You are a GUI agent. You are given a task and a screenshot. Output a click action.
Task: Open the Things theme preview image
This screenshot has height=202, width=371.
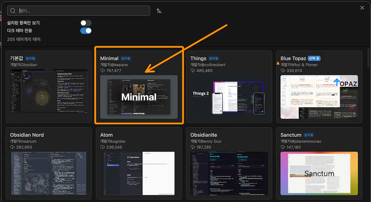[x=229, y=94]
